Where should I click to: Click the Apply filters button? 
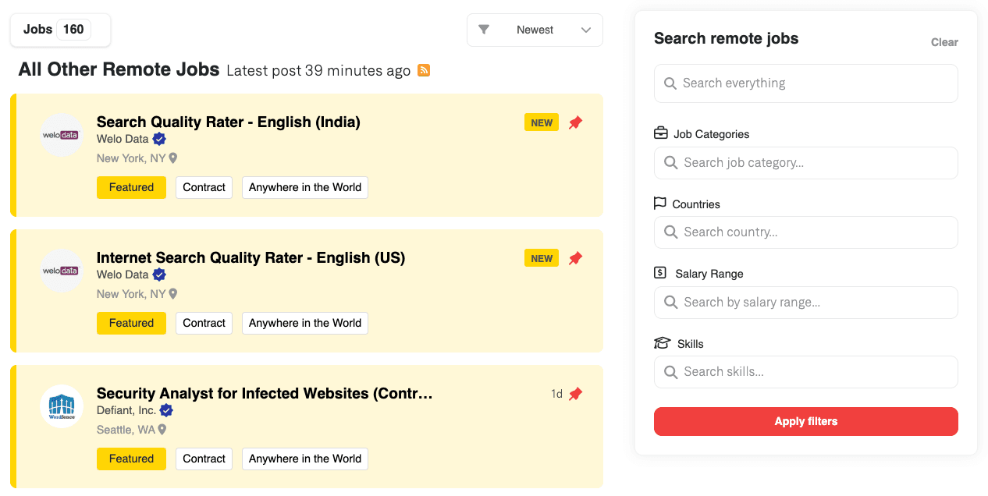click(806, 421)
